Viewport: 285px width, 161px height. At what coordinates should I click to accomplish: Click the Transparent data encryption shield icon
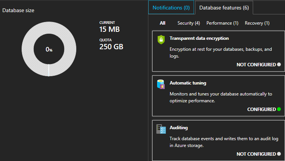(x=161, y=39)
